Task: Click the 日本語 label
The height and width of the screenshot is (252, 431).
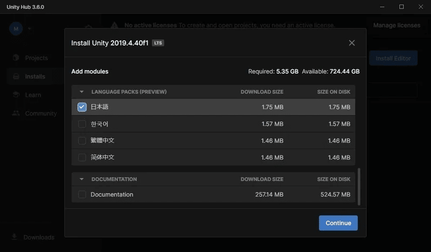Action: point(100,107)
